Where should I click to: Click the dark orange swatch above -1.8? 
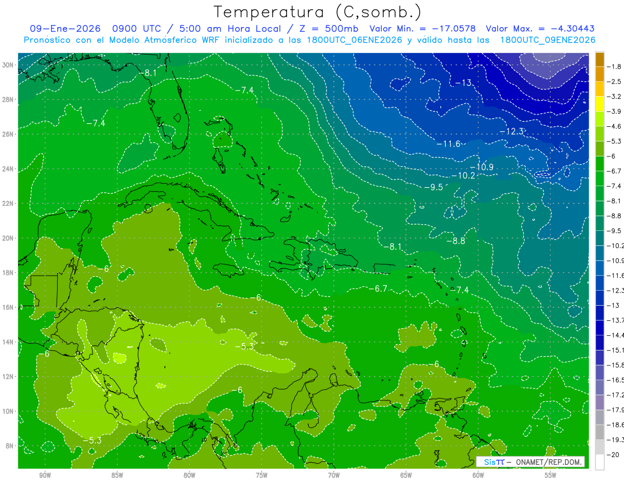point(600,59)
